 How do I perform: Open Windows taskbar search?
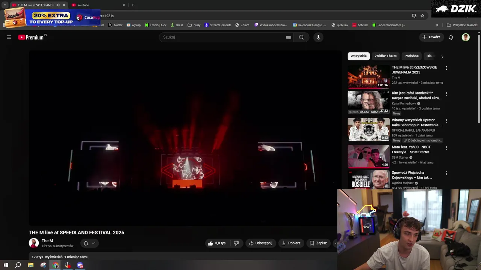click(x=18, y=265)
